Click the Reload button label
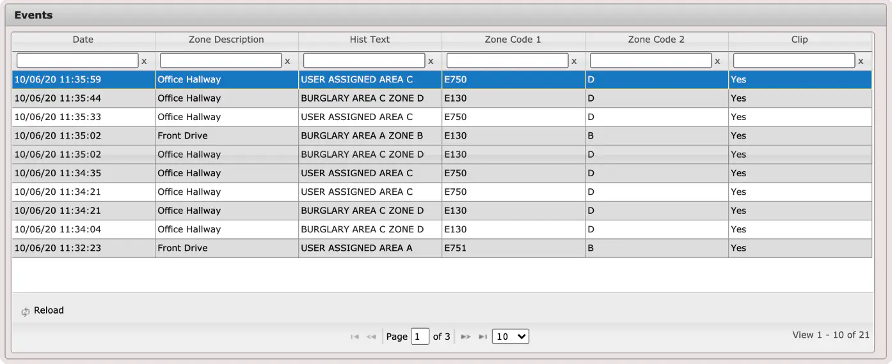 49,310
